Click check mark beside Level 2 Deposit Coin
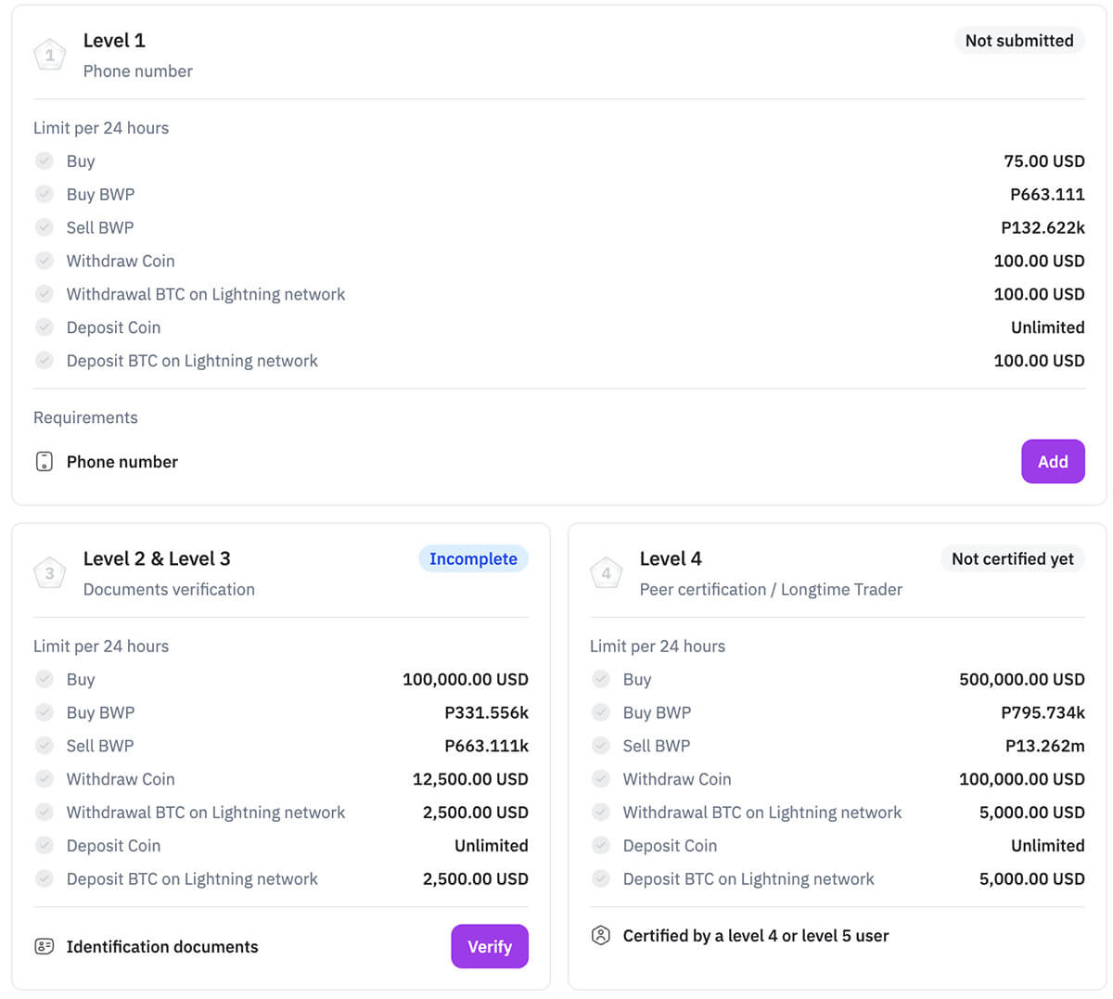The height and width of the screenshot is (999, 1113). 45,846
